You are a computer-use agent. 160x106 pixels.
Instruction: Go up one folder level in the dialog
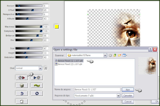pyautogui.click(x=115, y=55)
